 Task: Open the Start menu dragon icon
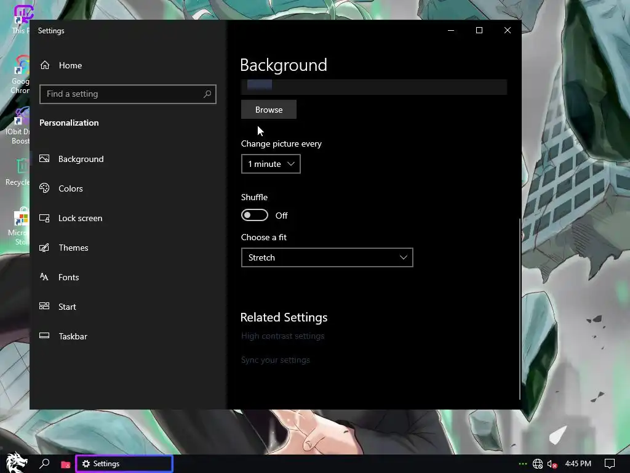tap(17, 463)
